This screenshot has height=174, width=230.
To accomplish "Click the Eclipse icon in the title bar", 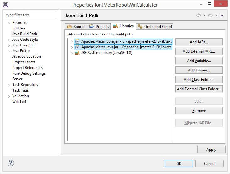I will click(x=6, y=5).
